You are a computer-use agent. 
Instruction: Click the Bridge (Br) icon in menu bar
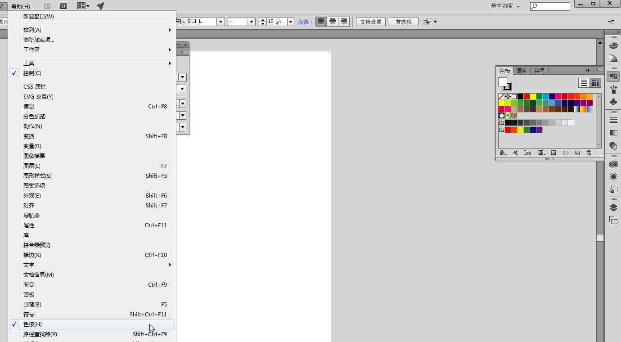coord(48,6)
